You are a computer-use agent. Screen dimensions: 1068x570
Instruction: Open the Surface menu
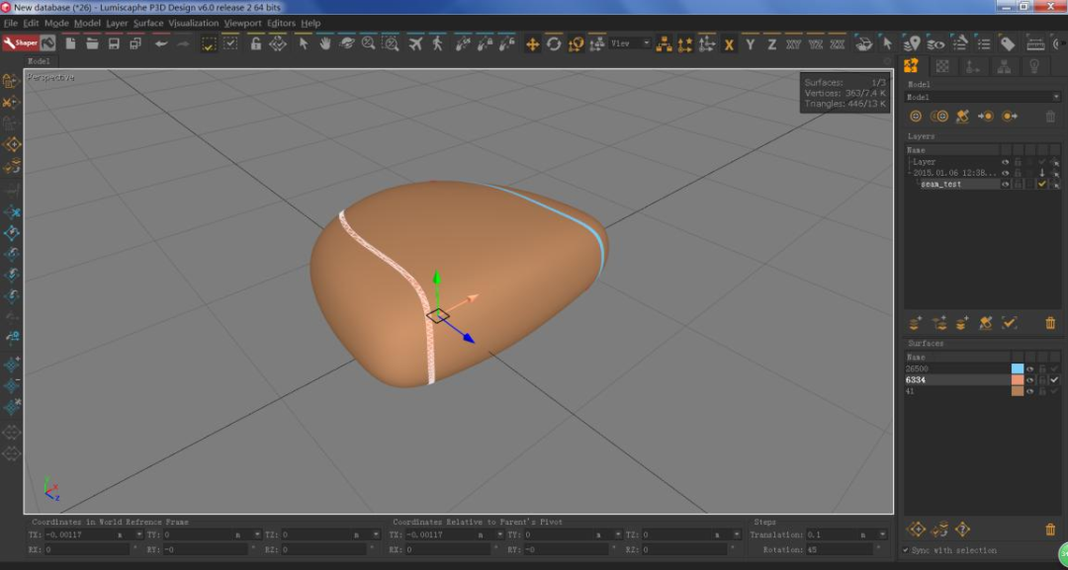[x=148, y=23]
